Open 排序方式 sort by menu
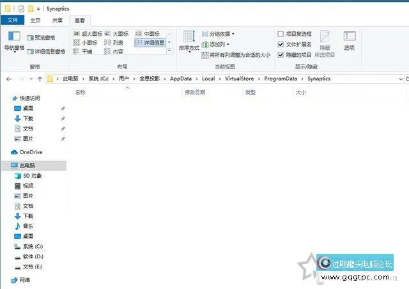 pos(189,42)
